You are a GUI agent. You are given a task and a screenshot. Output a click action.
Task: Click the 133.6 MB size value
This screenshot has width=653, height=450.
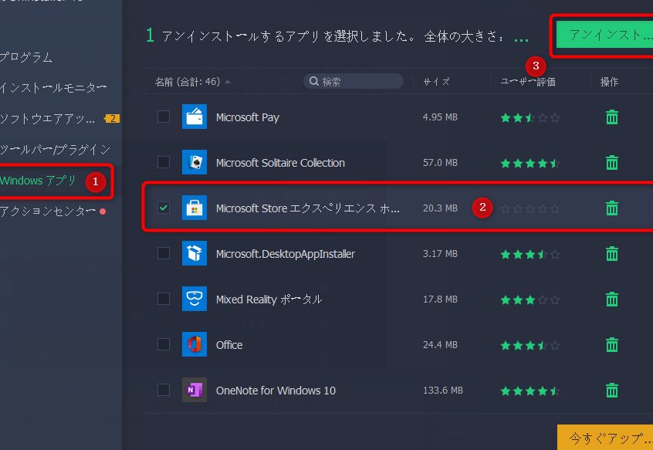click(x=443, y=390)
